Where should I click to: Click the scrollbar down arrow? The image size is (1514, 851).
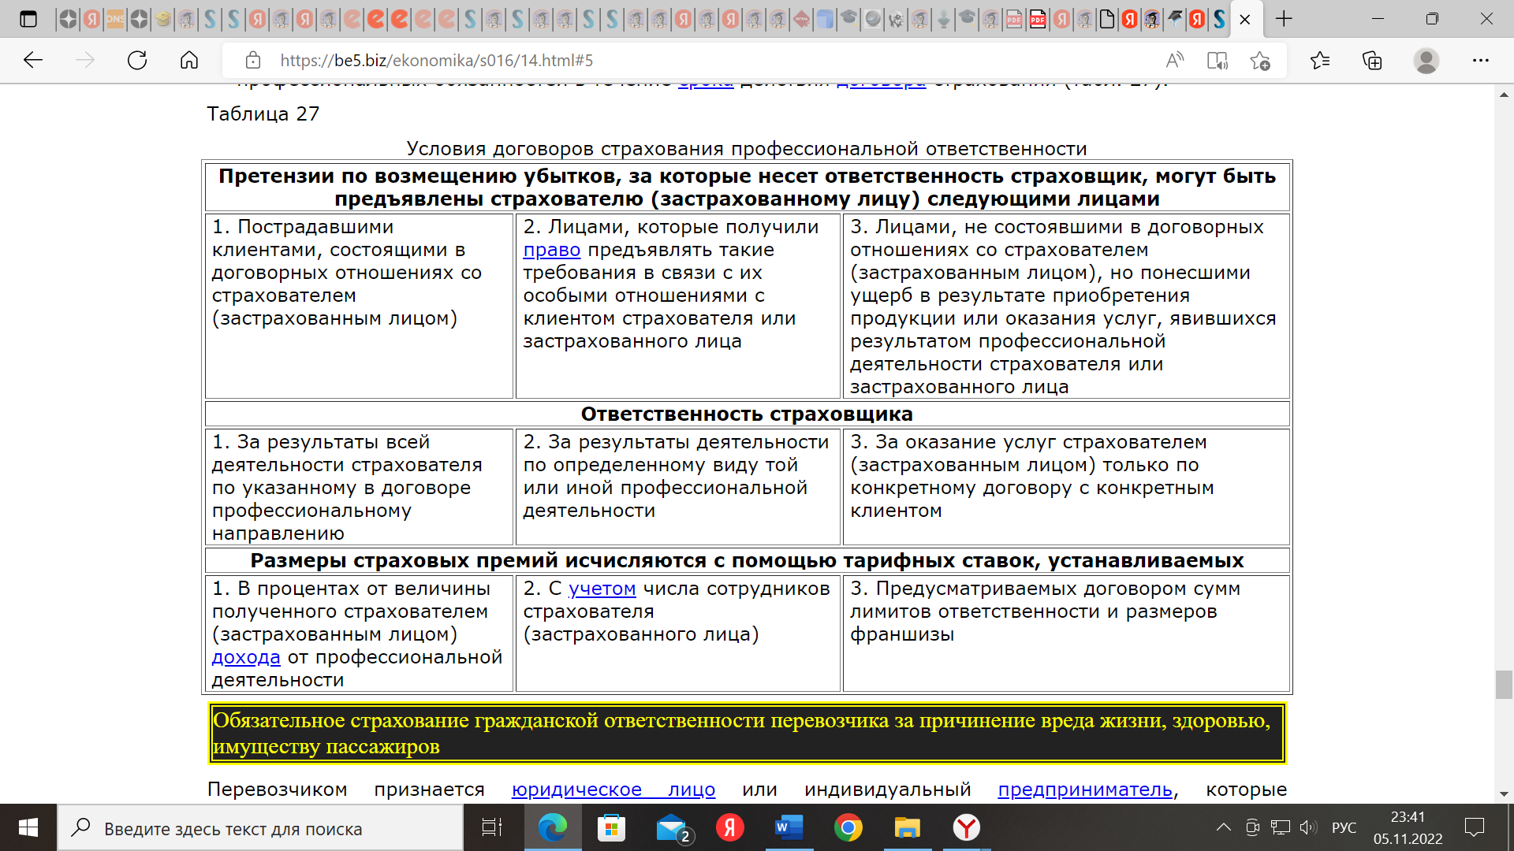1504,793
